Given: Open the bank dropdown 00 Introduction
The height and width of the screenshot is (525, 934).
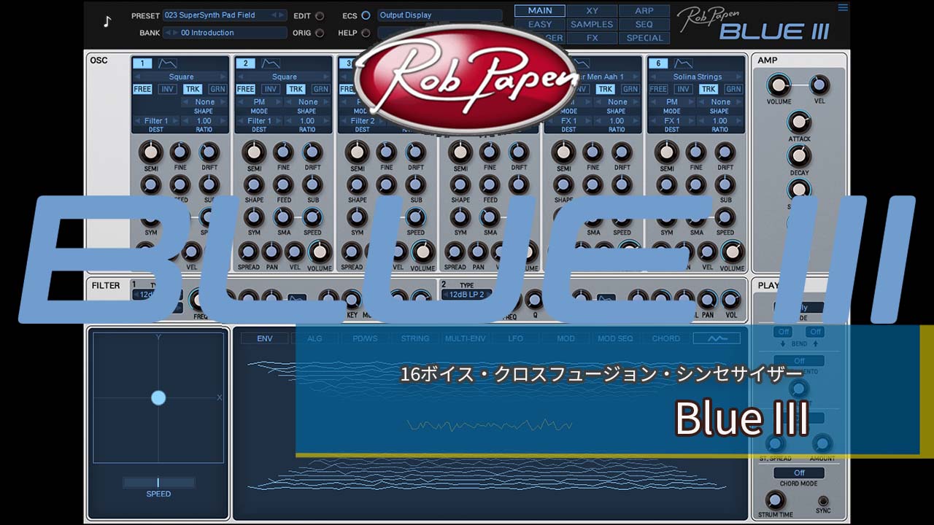Looking at the screenshot, I should [224, 33].
